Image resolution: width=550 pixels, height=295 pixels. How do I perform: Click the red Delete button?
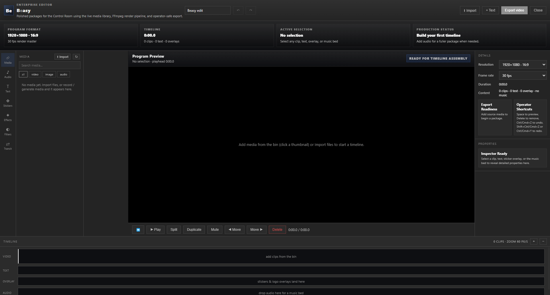coord(277,230)
